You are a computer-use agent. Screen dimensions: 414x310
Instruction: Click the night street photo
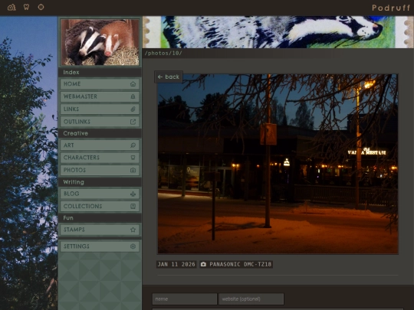(278, 164)
